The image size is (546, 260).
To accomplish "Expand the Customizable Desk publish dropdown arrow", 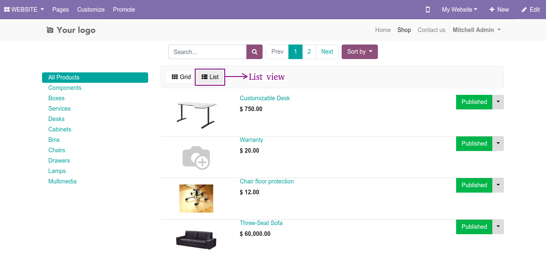I will coord(498,102).
